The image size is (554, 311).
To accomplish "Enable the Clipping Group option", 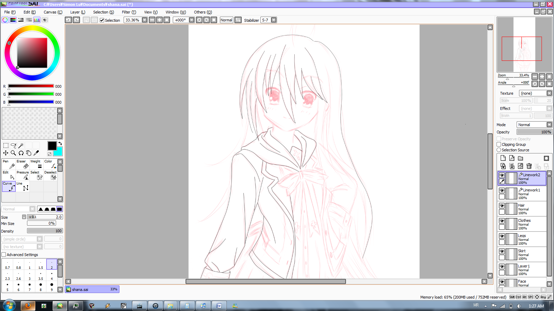I will tap(499, 144).
